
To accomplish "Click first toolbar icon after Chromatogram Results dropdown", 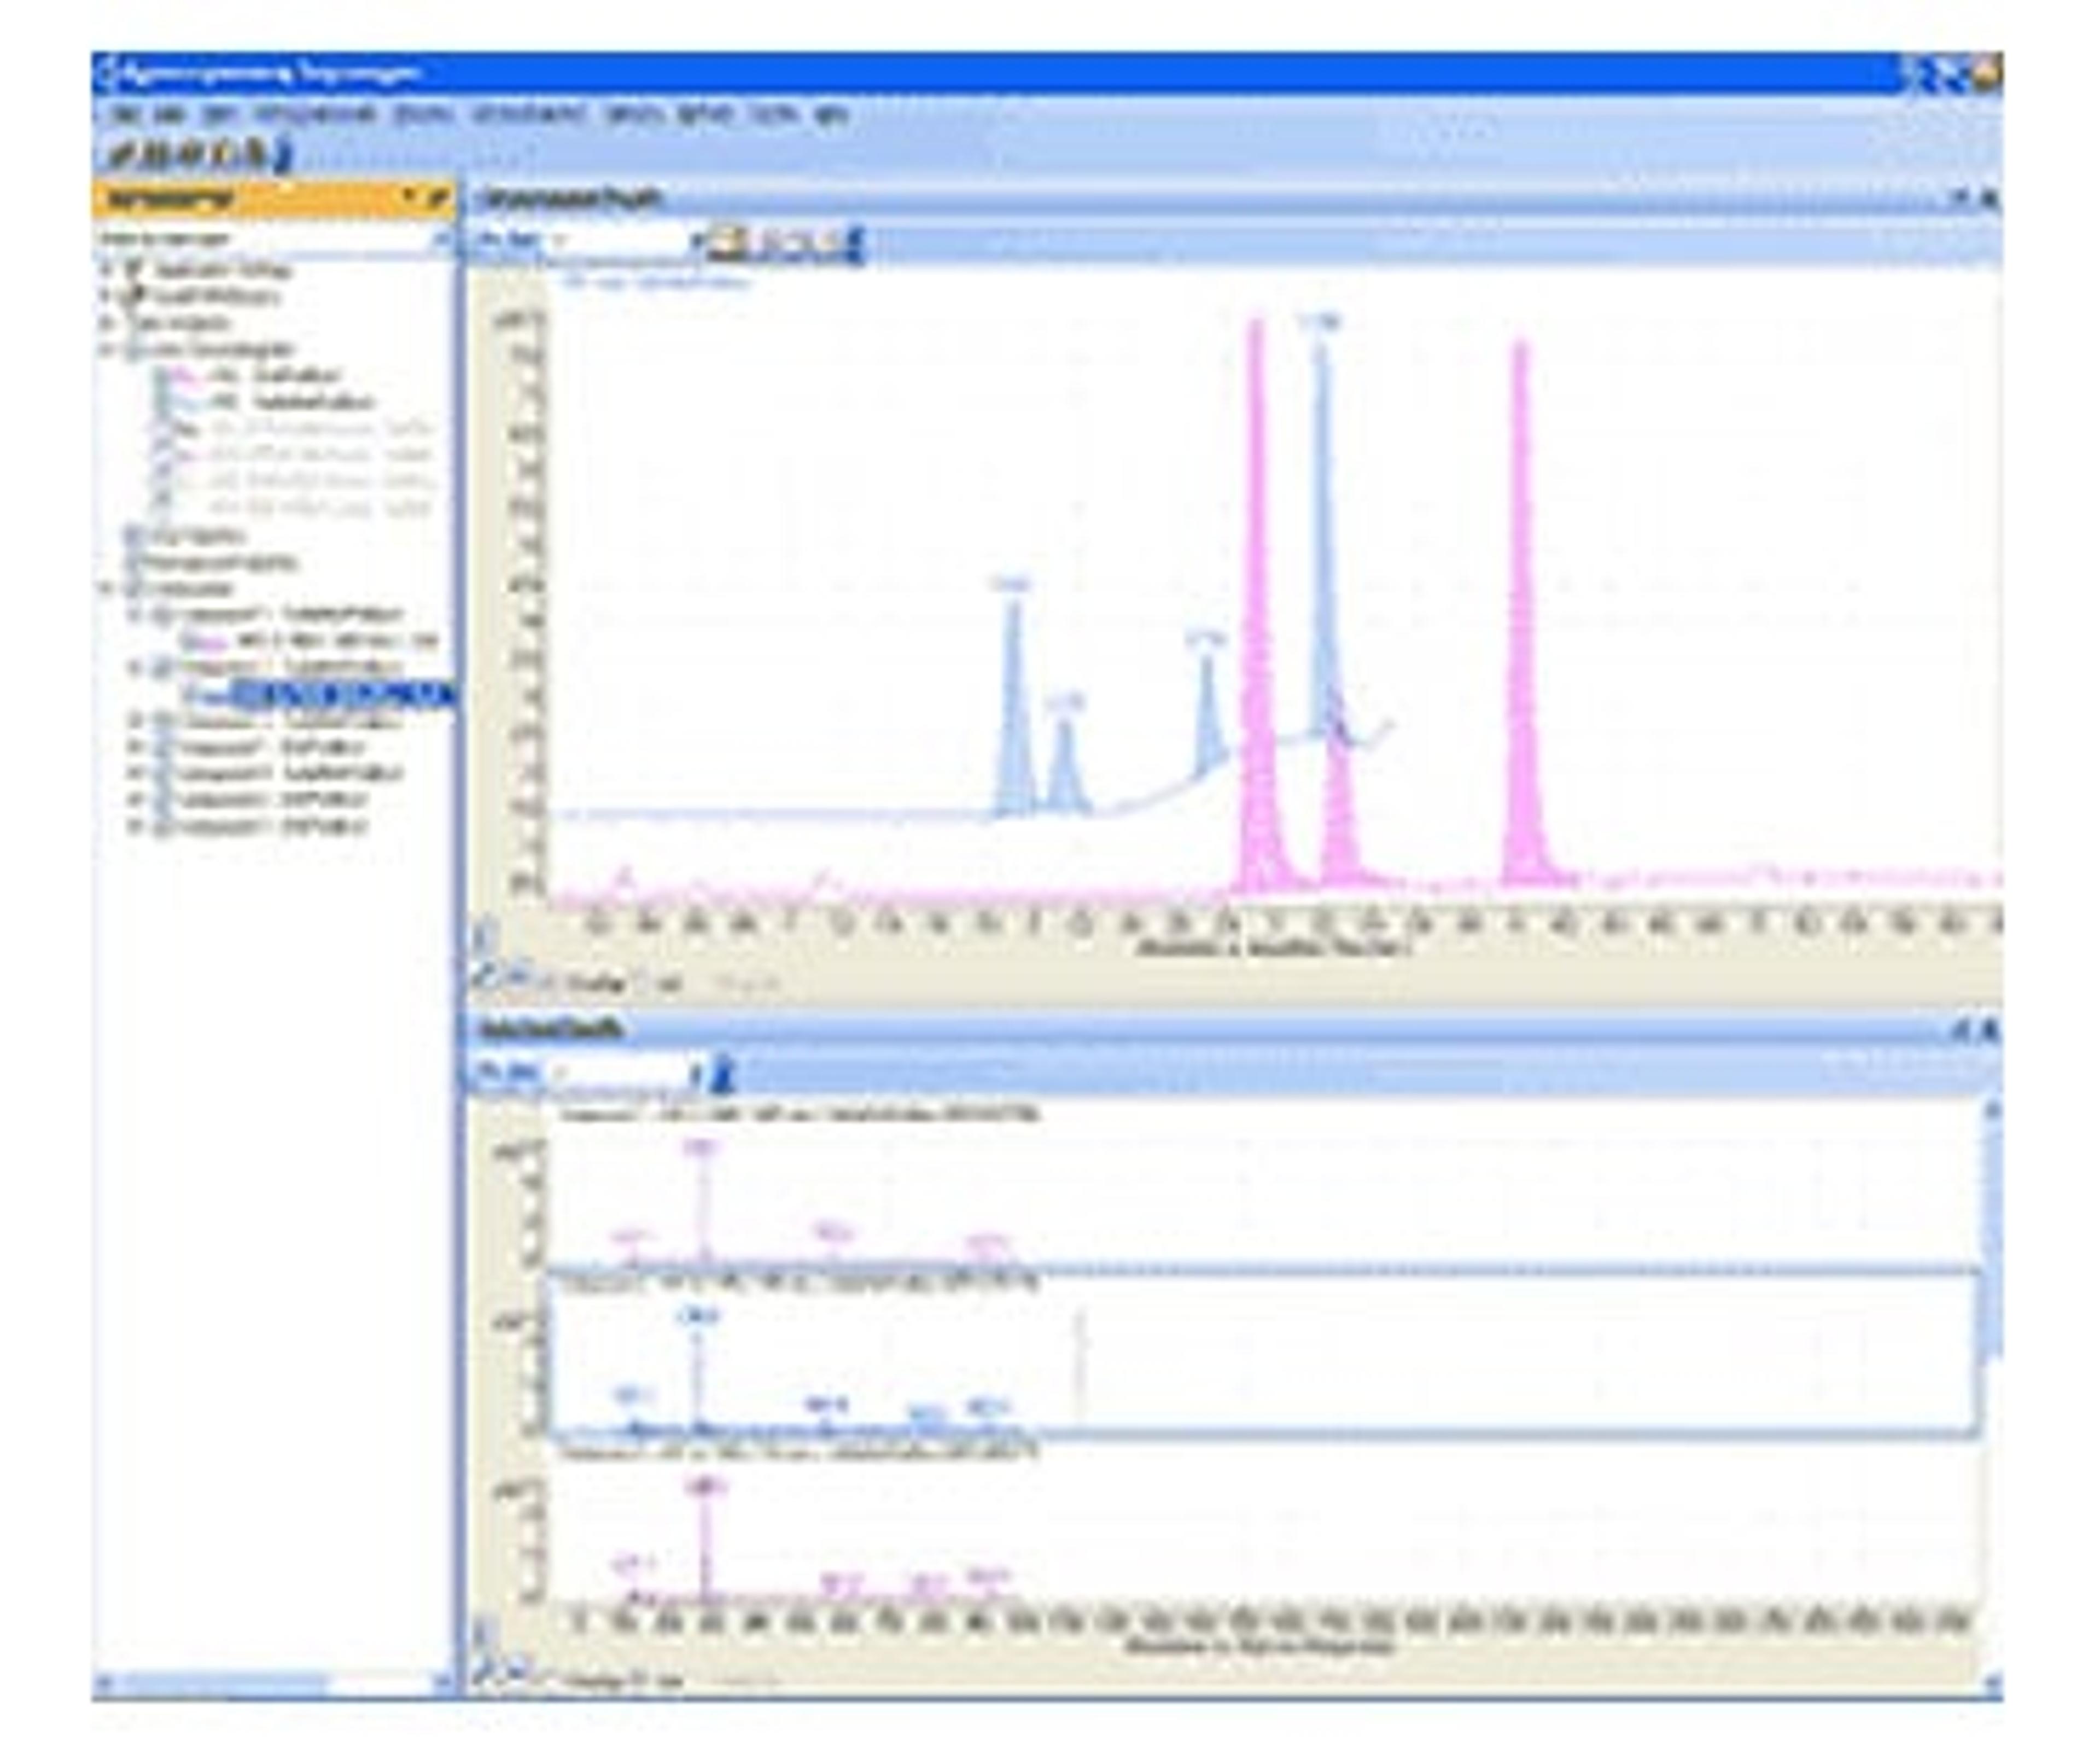I will tap(727, 241).
